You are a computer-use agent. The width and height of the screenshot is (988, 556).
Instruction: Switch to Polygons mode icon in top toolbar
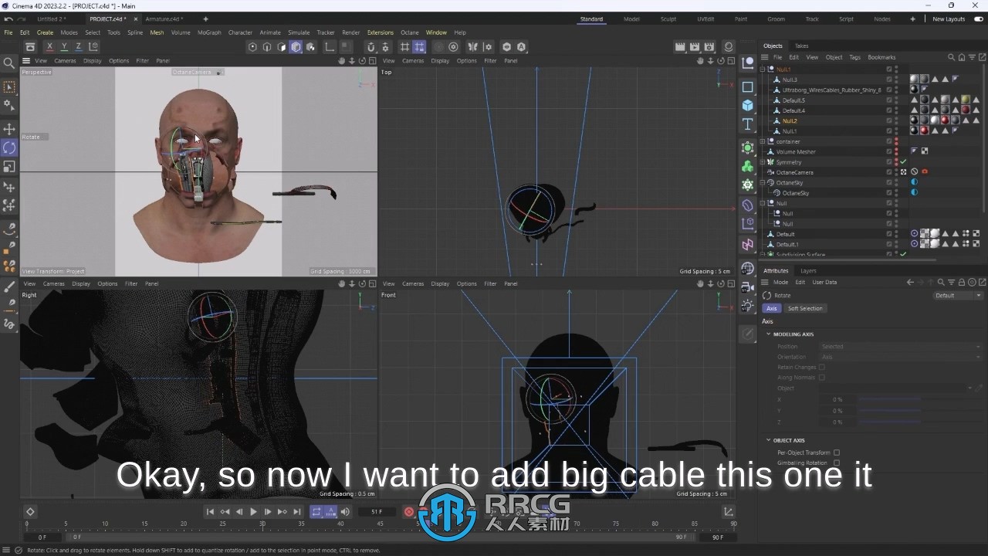282,47
